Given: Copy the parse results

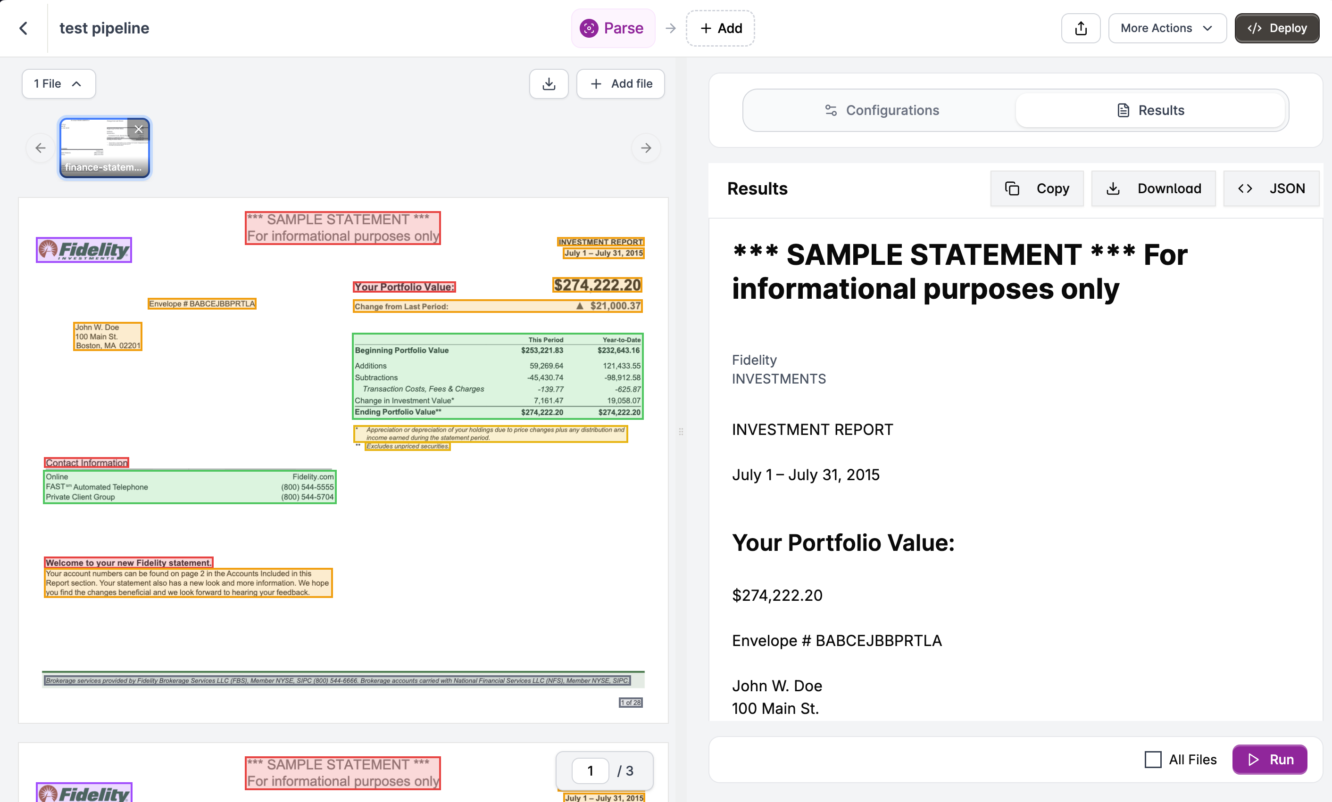Looking at the screenshot, I should 1037,188.
